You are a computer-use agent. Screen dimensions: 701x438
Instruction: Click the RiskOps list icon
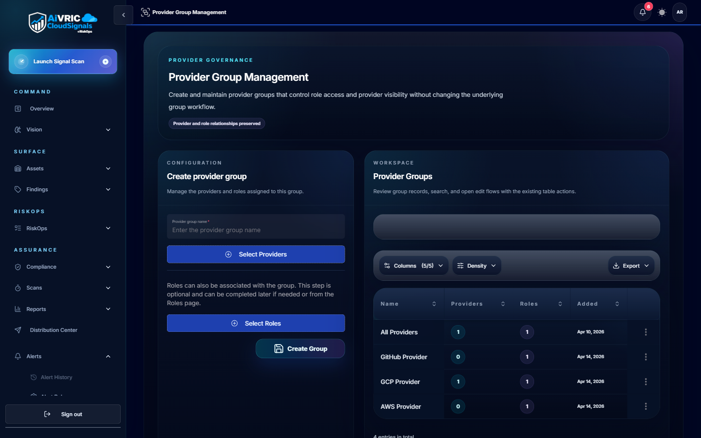click(x=18, y=228)
